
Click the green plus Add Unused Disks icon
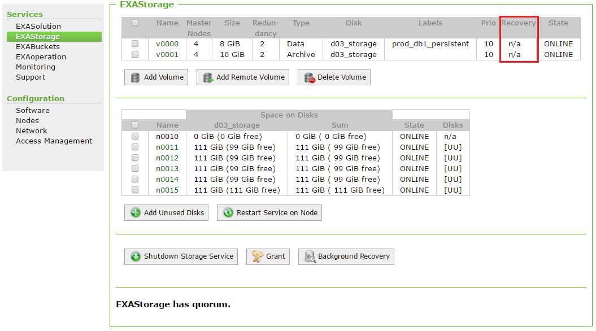[x=136, y=213]
